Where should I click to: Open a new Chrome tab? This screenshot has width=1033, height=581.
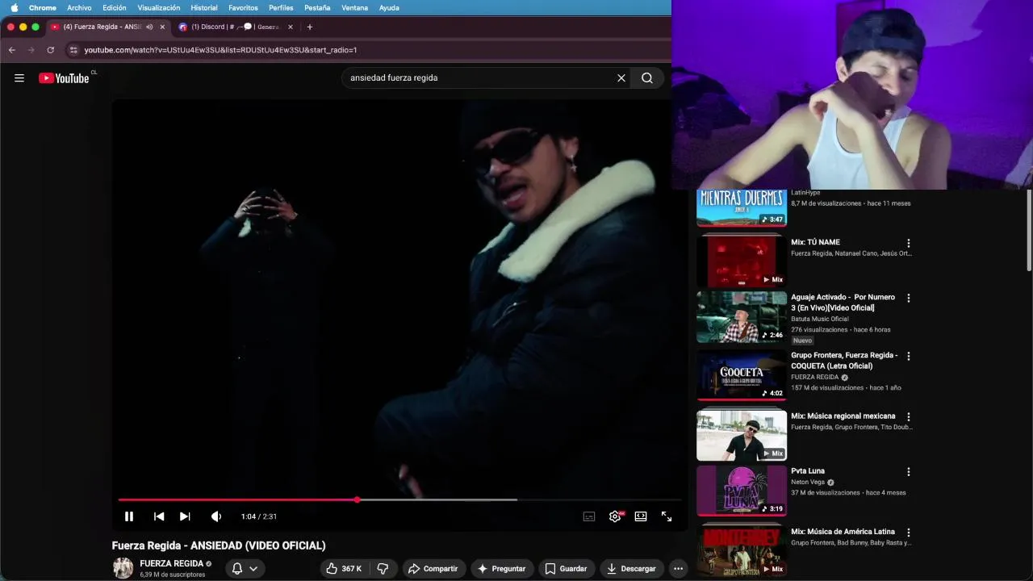click(x=310, y=27)
